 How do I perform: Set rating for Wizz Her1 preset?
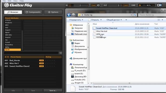50,63
